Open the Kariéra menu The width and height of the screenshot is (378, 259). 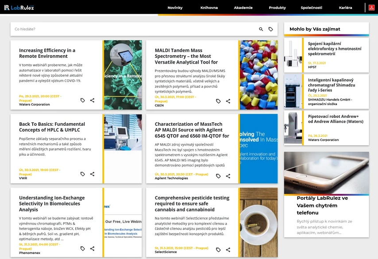tap(345, 8)
